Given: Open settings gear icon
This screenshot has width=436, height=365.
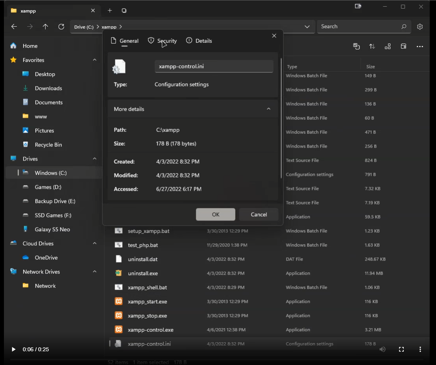Looking at the screenshot, I should point(420,27).
